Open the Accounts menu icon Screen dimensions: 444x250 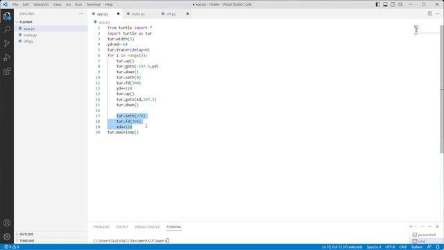coord(7,223)
